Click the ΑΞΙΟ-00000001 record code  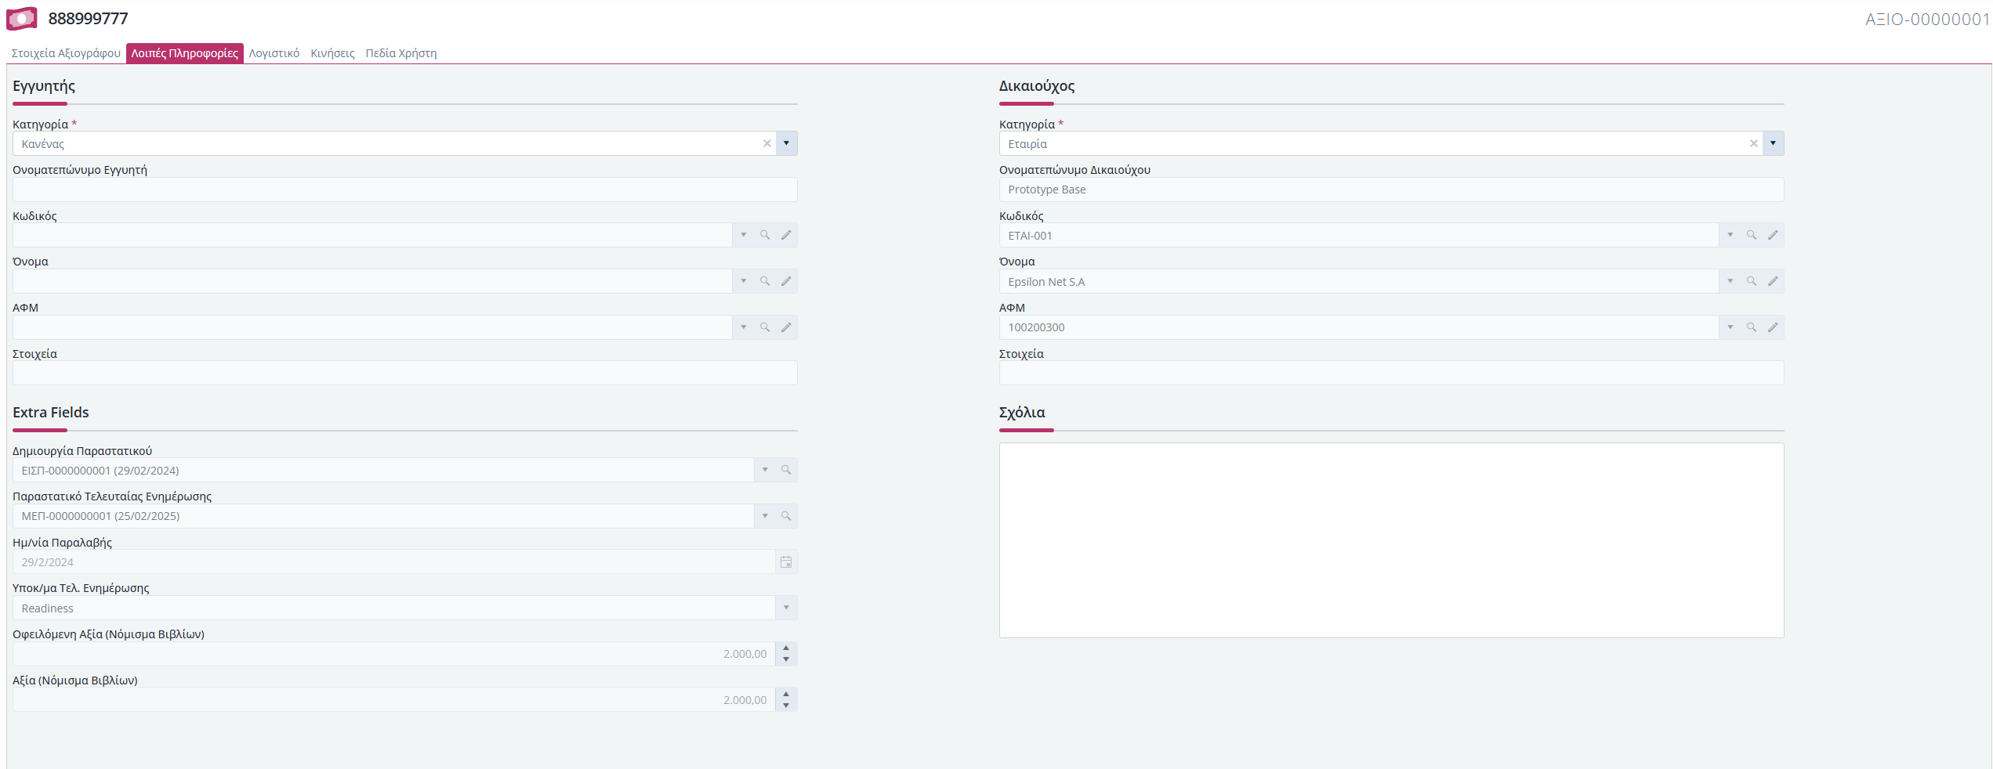coord(1927,20)
